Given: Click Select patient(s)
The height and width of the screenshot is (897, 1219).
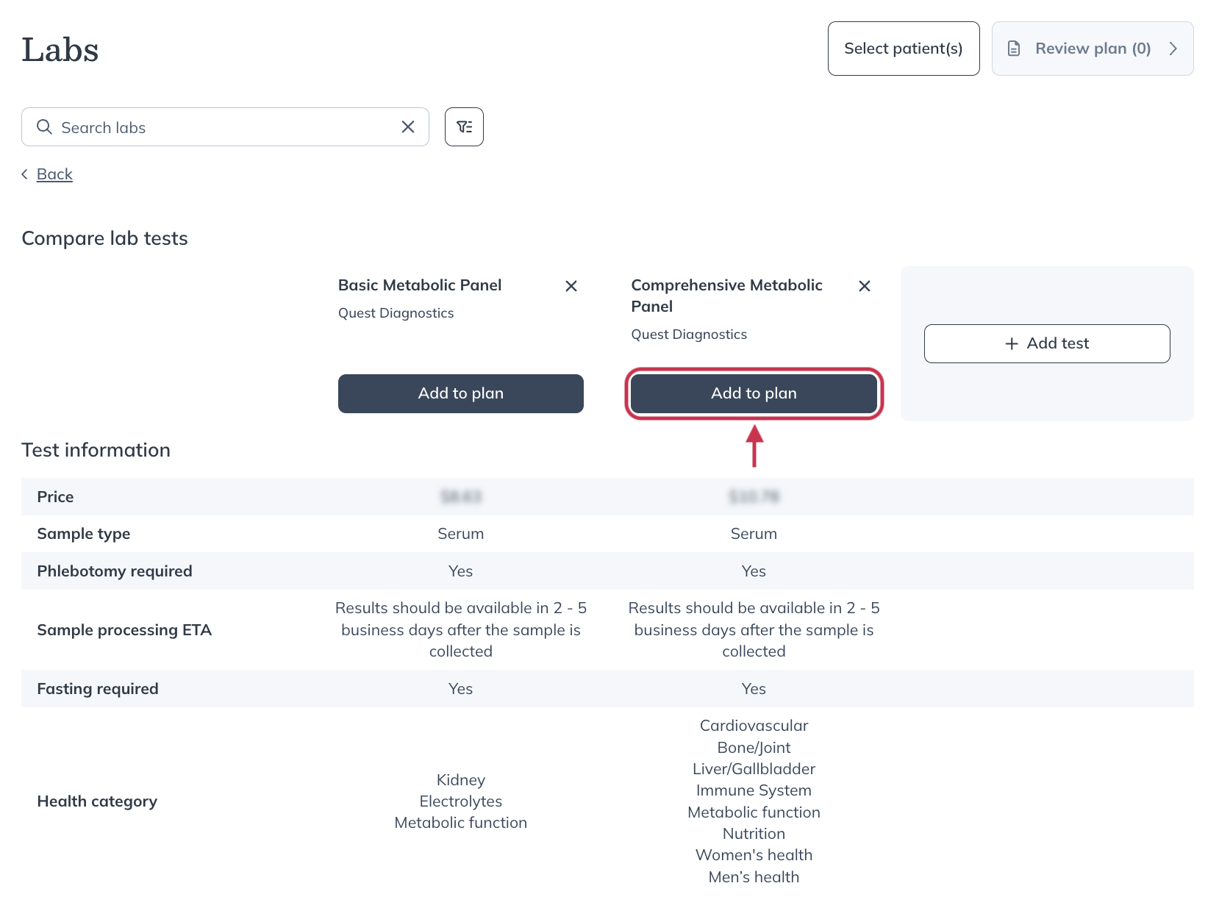Looking at the screenshot, I should (x=904, y=48).
